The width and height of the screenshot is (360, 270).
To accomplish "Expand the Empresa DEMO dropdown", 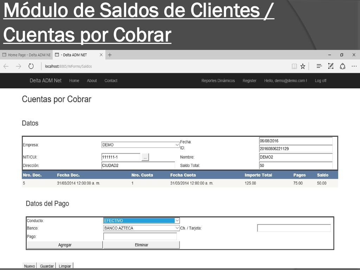I will coord(140,145).
